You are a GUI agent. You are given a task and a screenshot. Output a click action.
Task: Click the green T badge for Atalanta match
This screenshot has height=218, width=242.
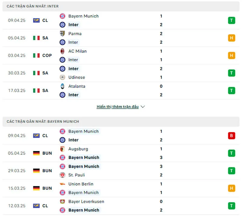[231, 90]
